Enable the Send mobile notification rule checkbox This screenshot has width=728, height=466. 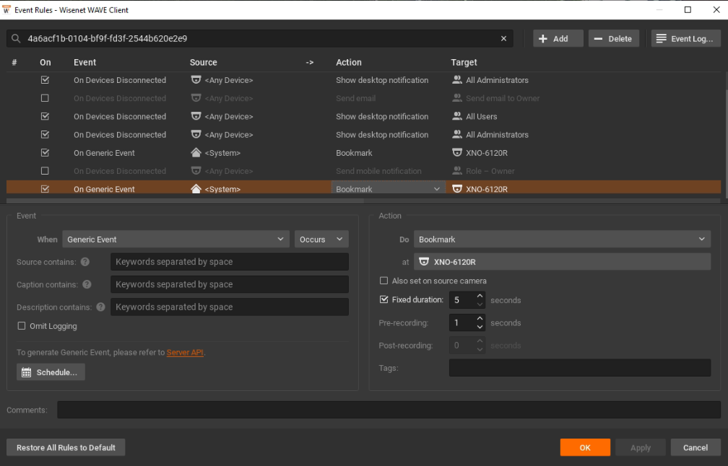click(x=45, y=171)
